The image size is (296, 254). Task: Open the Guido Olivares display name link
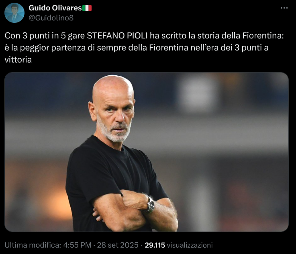click(x=55, y=8)
